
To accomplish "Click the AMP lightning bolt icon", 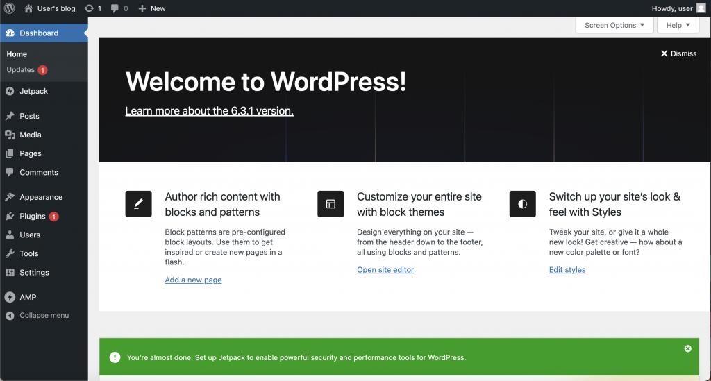I will tap(10, 297).
